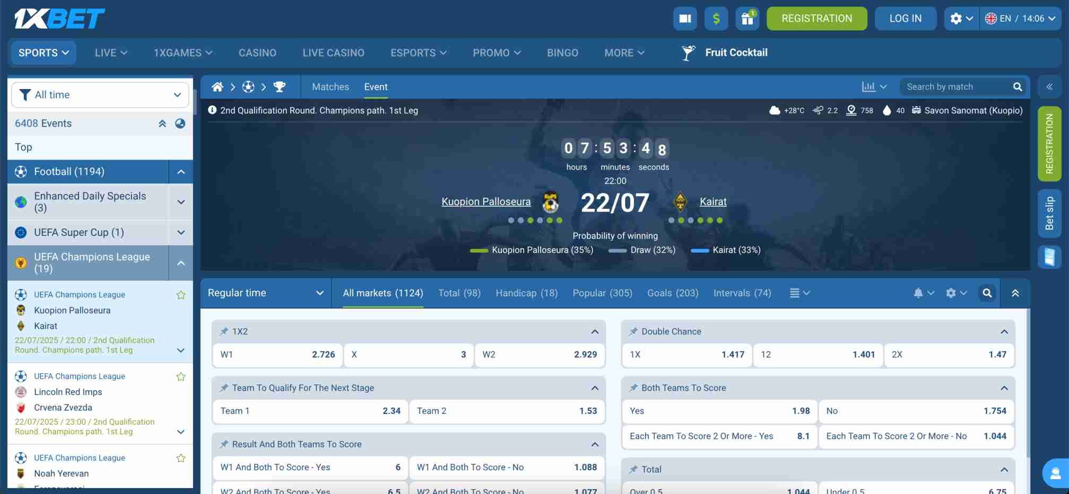Open Kuopion Palloseura team link
The width and height of the screenshot is (1069, 494).
tap(486, 201)
